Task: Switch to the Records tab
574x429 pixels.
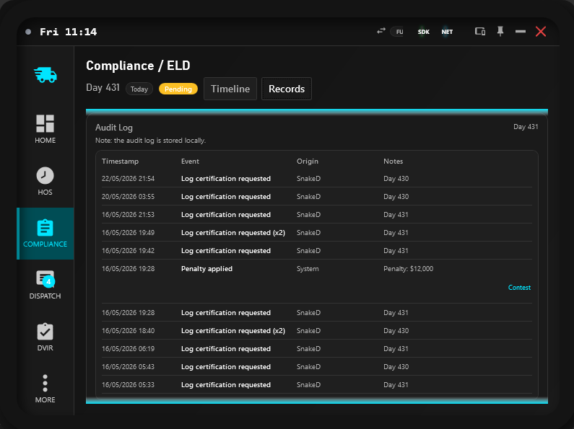Action: [287, 89]
